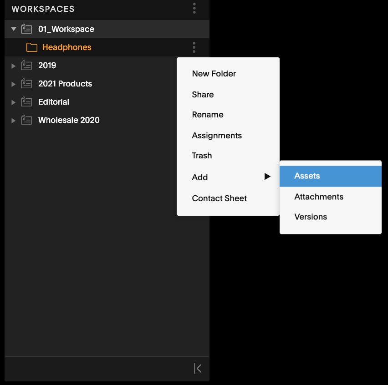The width and height of the screenshot is (388, 385).
Task: Open the Headphones folder three-dot menu
Action: pyautogui.click(x=194, y=47)
